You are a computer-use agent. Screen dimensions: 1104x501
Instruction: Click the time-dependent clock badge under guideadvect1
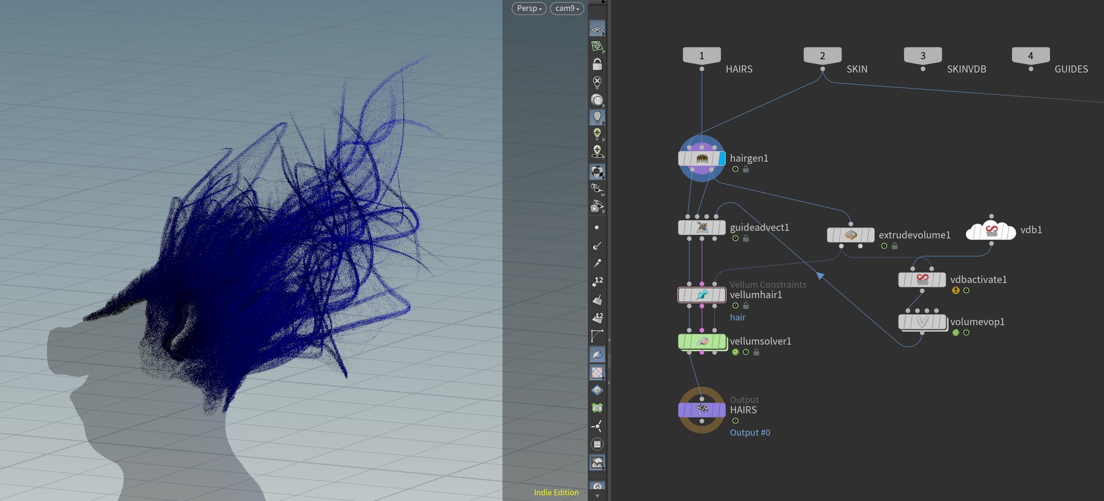(735, 238)
